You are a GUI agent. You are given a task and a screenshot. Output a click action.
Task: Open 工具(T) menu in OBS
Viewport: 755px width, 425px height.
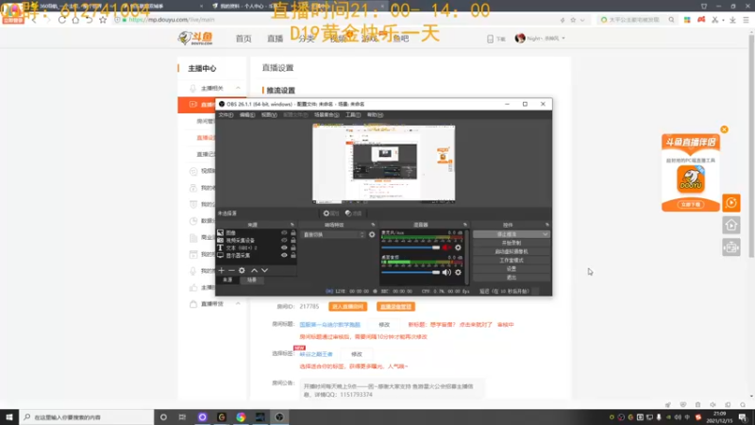point(353,114)
